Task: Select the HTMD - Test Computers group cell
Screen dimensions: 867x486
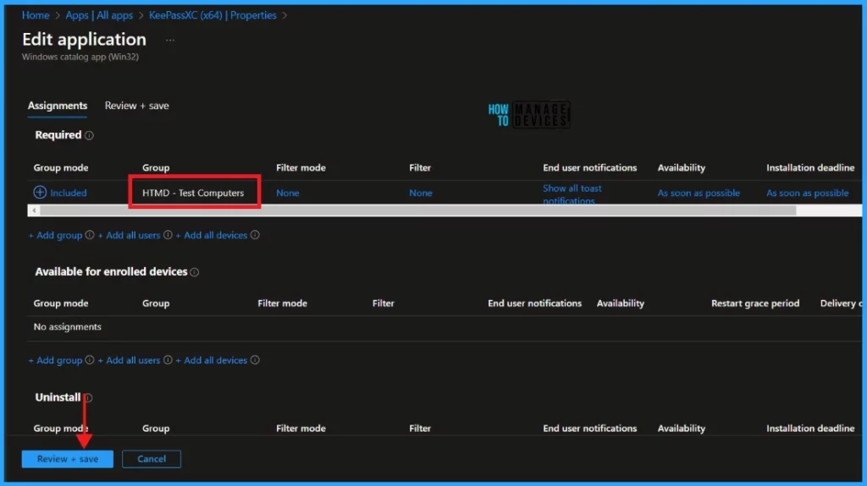Action: click(193, 193)
